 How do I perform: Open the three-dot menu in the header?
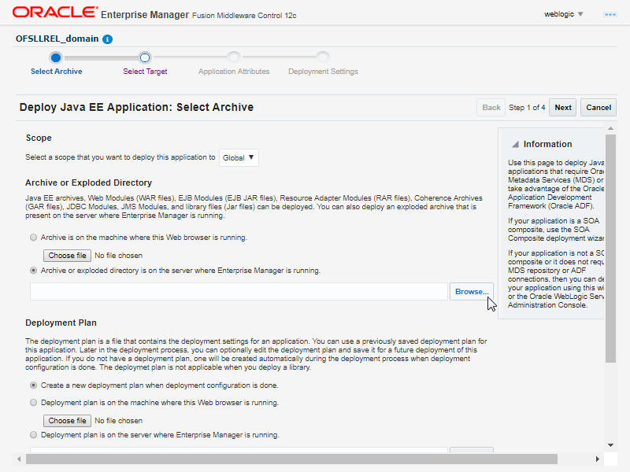click(610, 14)
